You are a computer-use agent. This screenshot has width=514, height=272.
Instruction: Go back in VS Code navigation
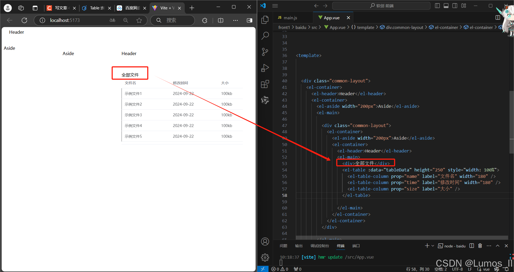(316, 6)
